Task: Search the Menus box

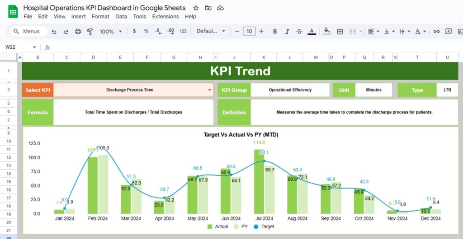Action: (x=28, y=31)
